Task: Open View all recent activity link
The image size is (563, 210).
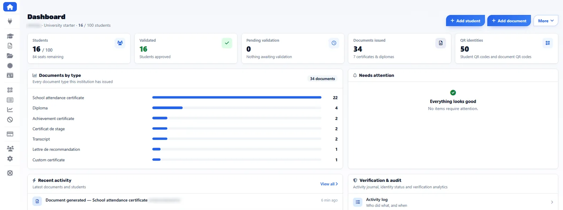Action: (329, 184)
